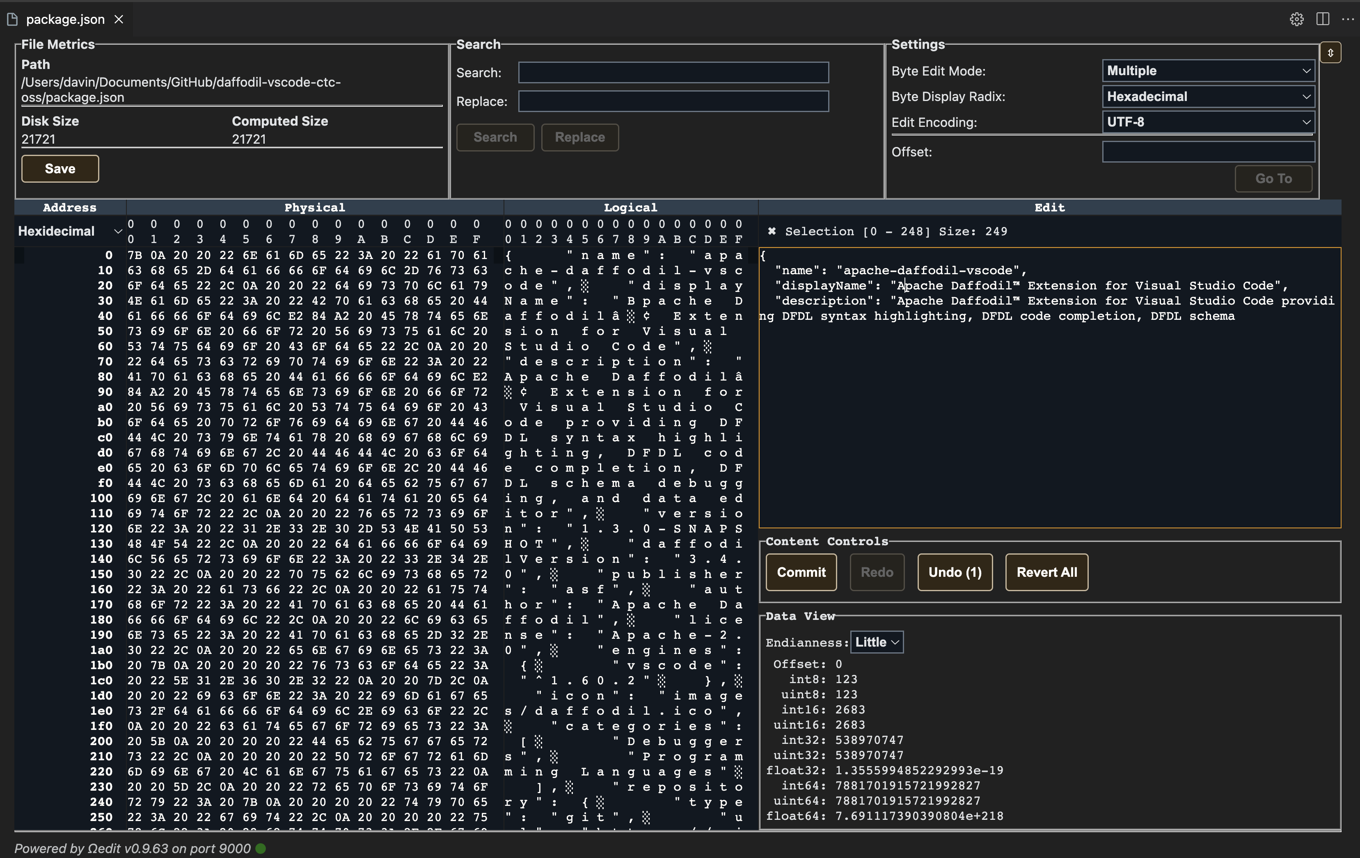This screenshot has height=858, width=1360.
Task: Click address row 250
Action: click(101, 817)
